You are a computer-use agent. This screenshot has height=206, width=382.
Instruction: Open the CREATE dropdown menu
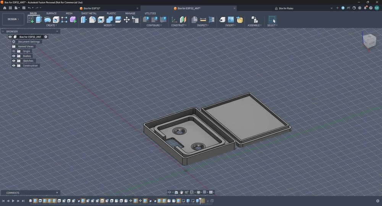[52, 25]
